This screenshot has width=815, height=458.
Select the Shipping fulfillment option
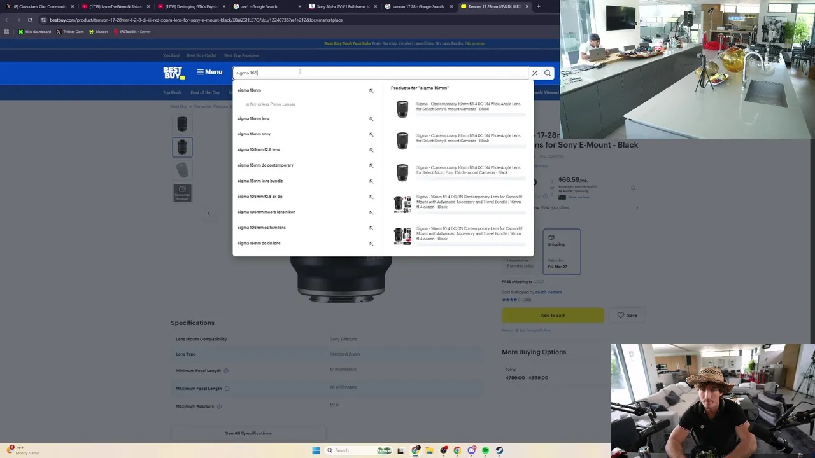[562, 252]
